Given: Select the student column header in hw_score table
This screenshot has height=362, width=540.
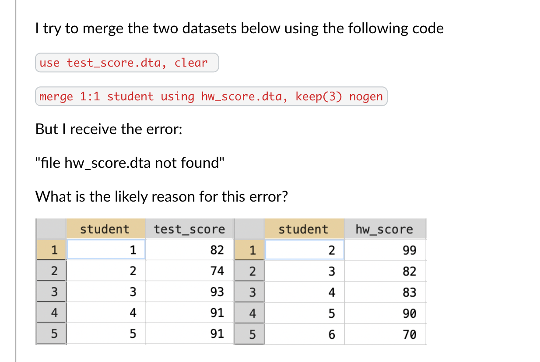Looking at the screenshot, I should coord(304,229).
